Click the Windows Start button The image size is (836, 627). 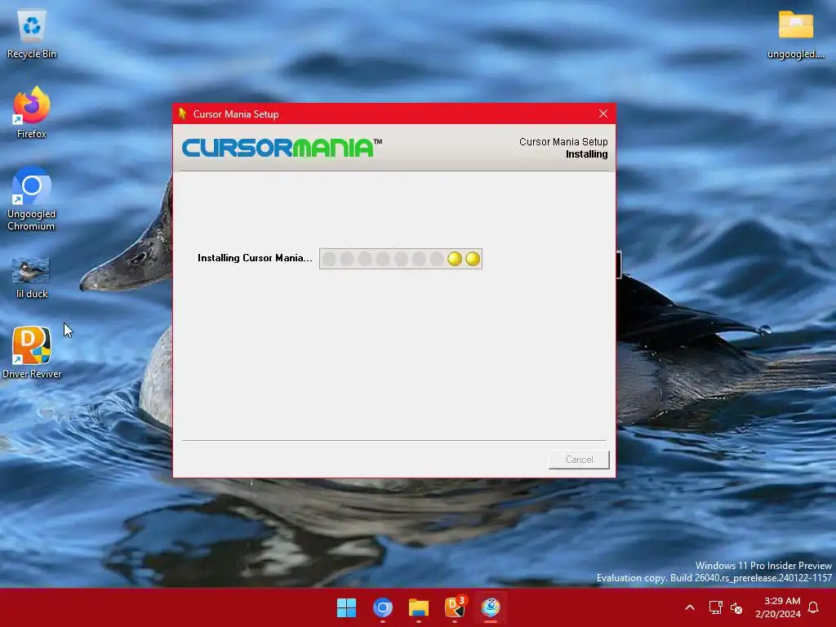(346, 607)
